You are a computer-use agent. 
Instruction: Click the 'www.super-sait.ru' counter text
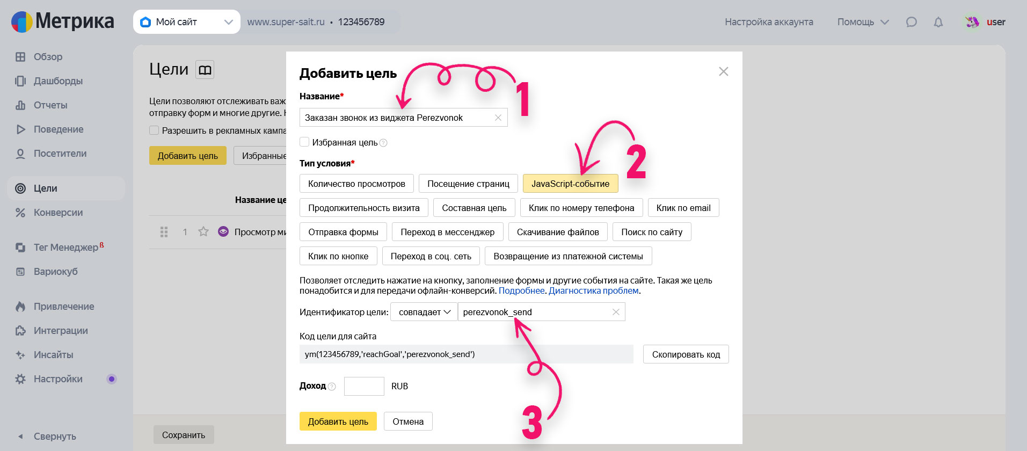[286, 22]
